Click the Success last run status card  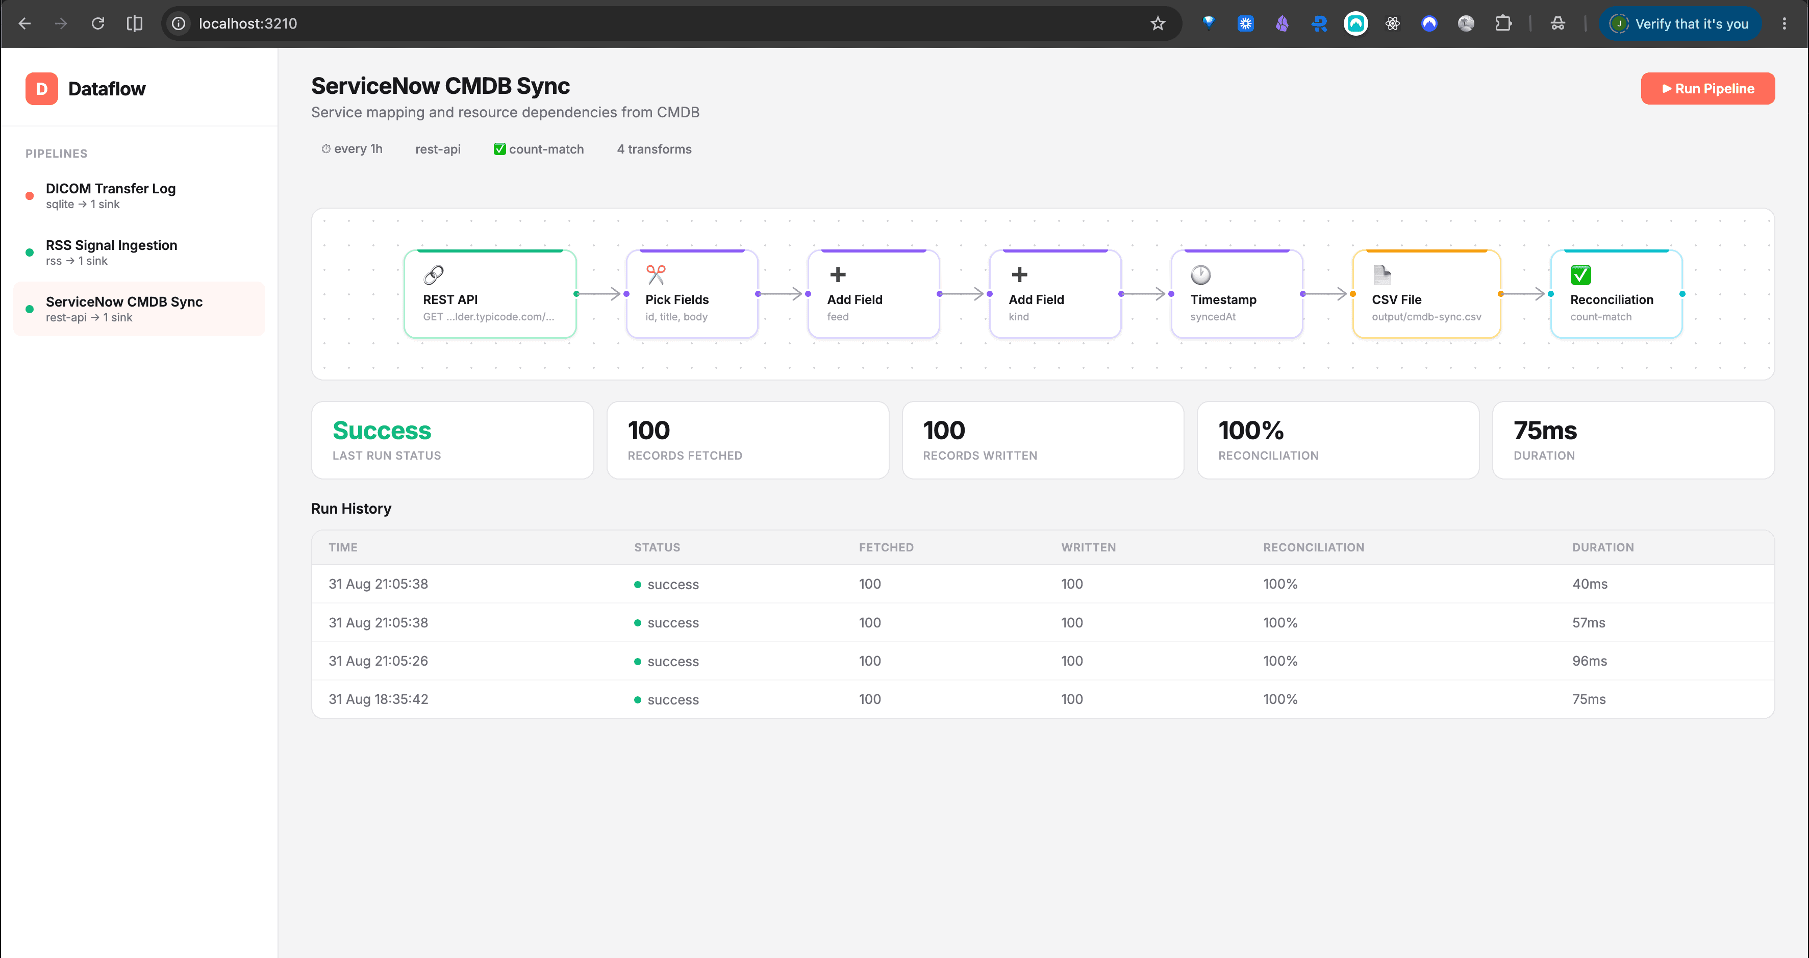453,440
